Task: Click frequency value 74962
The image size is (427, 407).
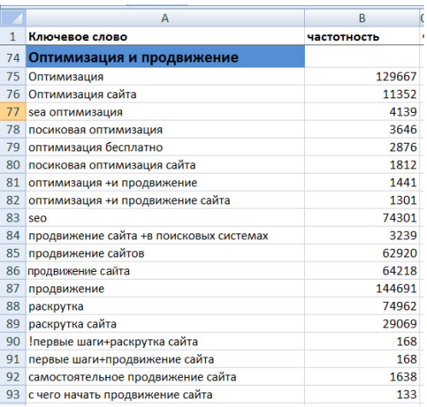Action: [400, 306]
